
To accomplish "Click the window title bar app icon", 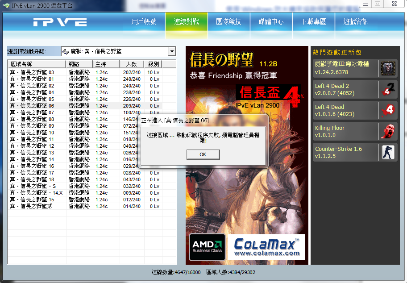I will pyautogui.click(x=7, y=5).
